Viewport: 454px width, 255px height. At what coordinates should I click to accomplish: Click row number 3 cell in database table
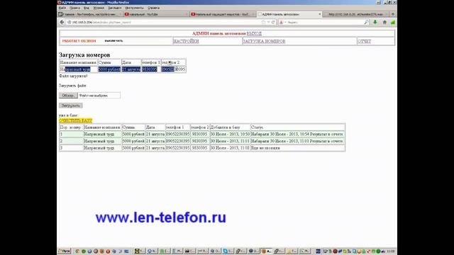71,148
